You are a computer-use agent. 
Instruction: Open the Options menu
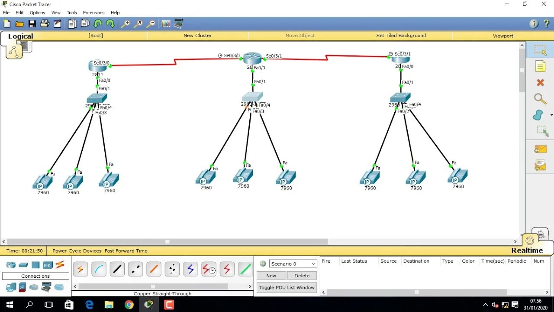pyautogui.click(x=37, y=13)
